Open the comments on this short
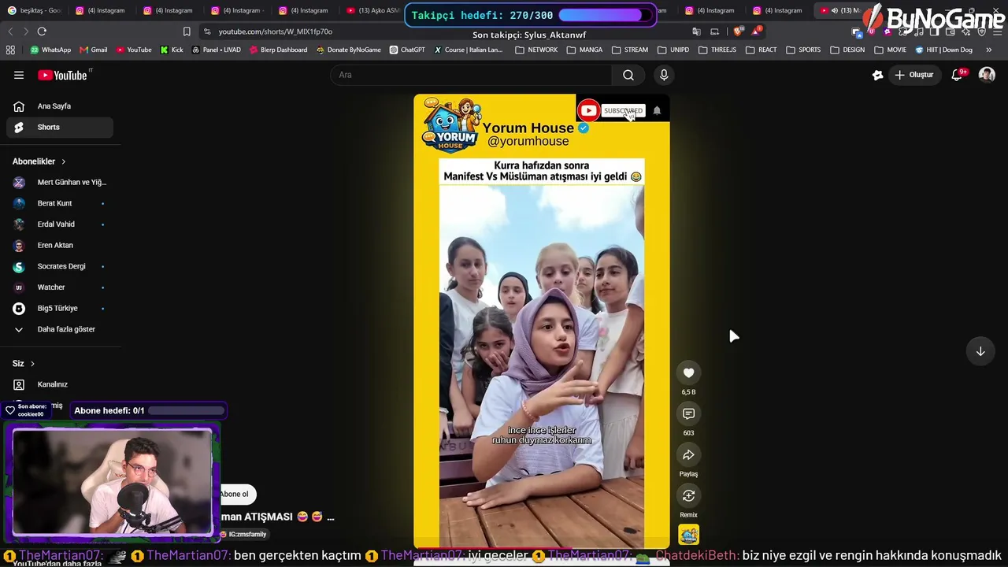The width and height of the screenshot is (1008, 567). coord(688,414)
